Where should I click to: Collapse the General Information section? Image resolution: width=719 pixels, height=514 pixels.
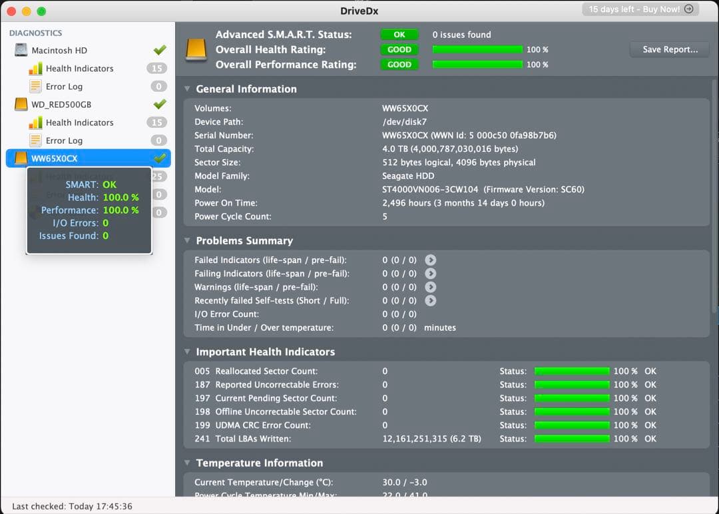pyautogui.click(x=187, y=89)
